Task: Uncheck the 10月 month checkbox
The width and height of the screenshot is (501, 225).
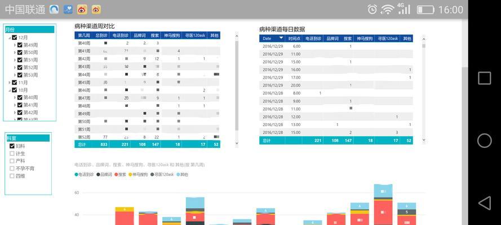Action: tap(15, 90)
